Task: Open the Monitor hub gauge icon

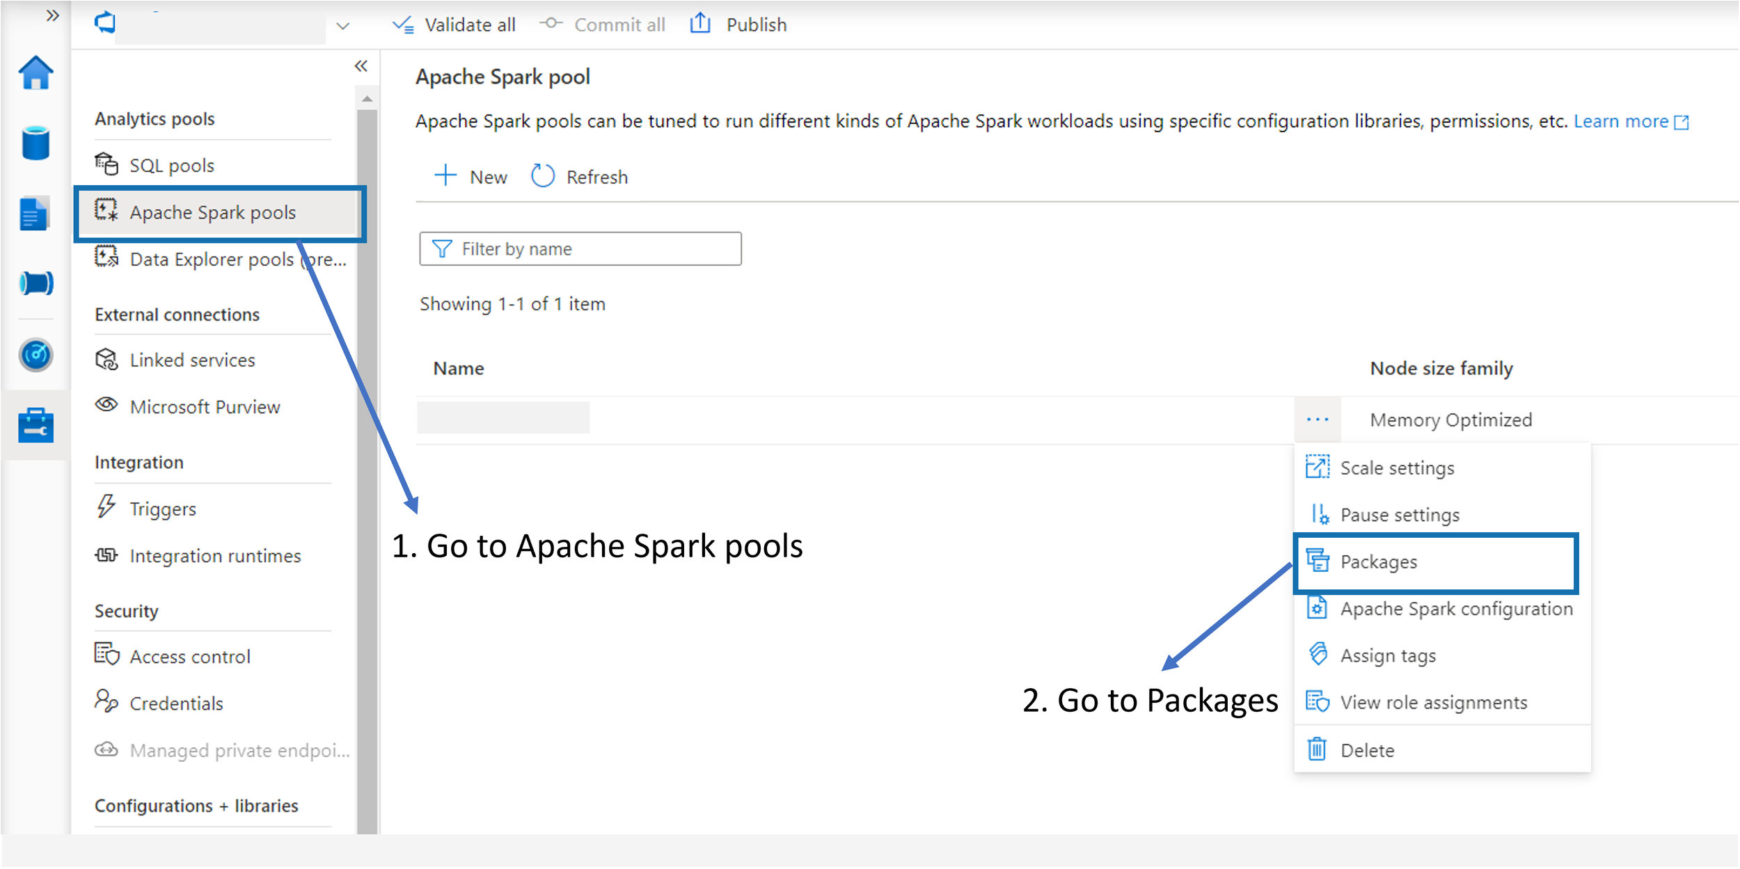Action: click(35, 356)
